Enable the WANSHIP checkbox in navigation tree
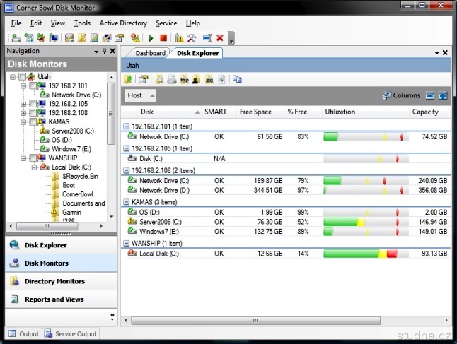This screenshot has height=344, width=457. [32, 158]
